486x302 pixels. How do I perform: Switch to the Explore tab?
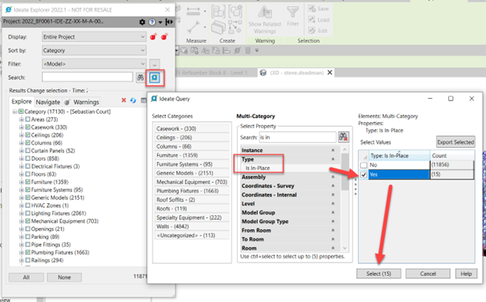tap(21, 101)
